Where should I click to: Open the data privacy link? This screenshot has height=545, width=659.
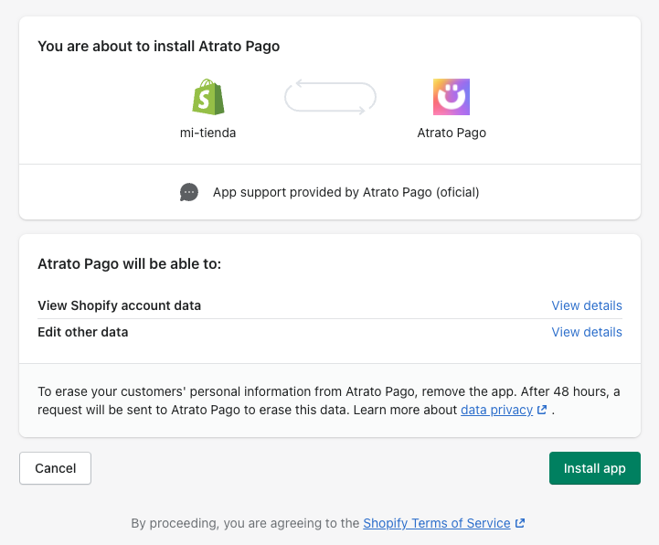(x=497, y=410)
